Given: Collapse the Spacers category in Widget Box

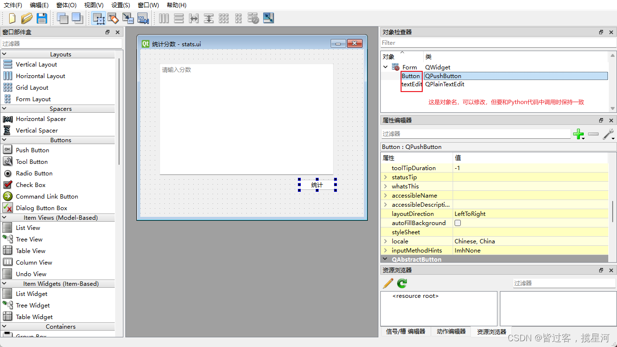Looking at the screenshot, I should click(x=4, y=109).
